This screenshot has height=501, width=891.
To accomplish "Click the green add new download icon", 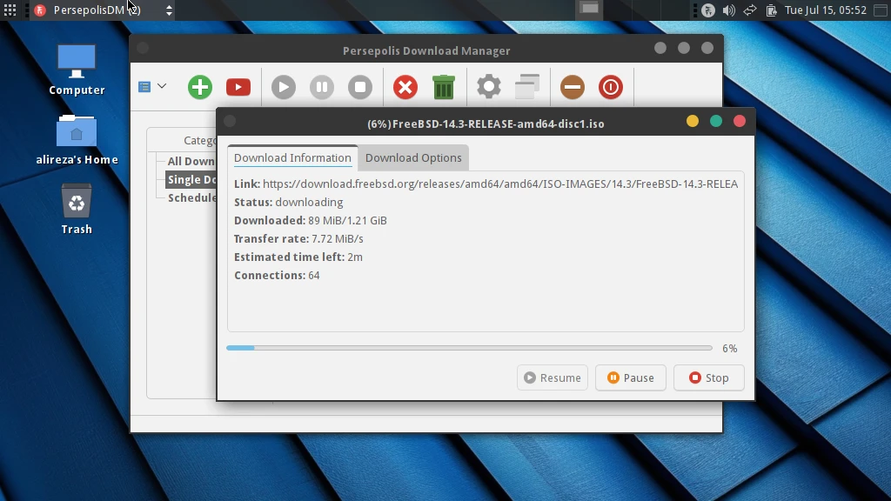I will click(x=200, y=87).
